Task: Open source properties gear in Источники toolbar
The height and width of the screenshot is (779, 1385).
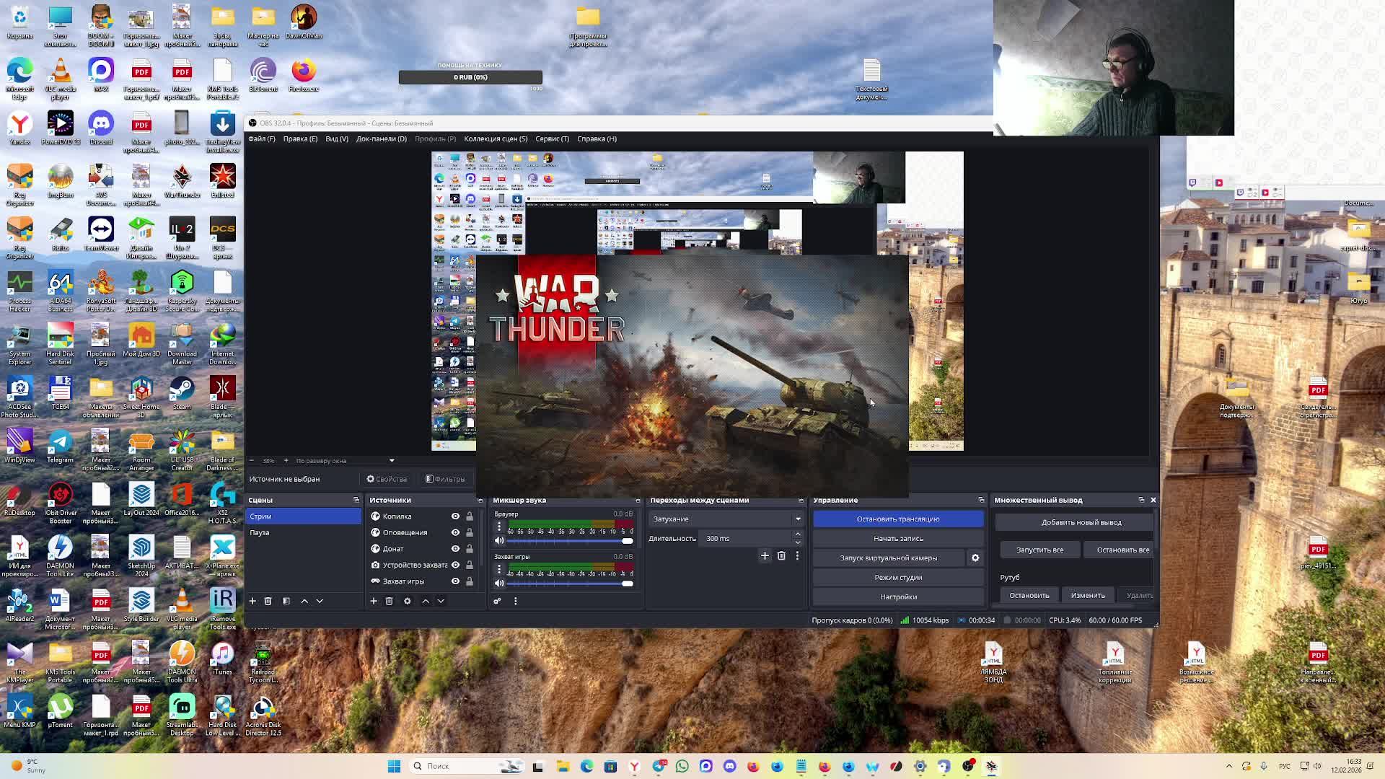Action: [x=407, y=601]
